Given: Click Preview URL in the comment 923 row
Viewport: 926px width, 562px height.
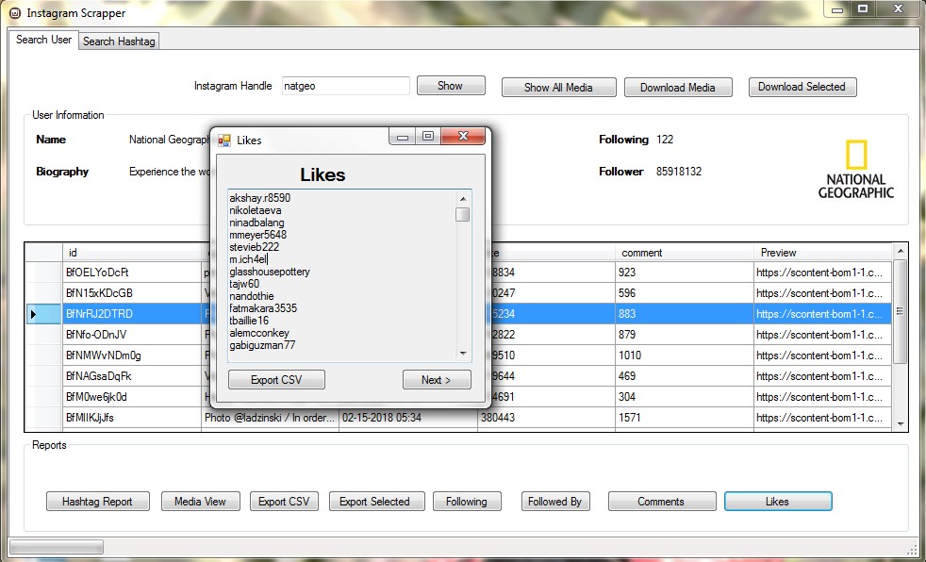Looking at the screenshot, I should [822, 273].
